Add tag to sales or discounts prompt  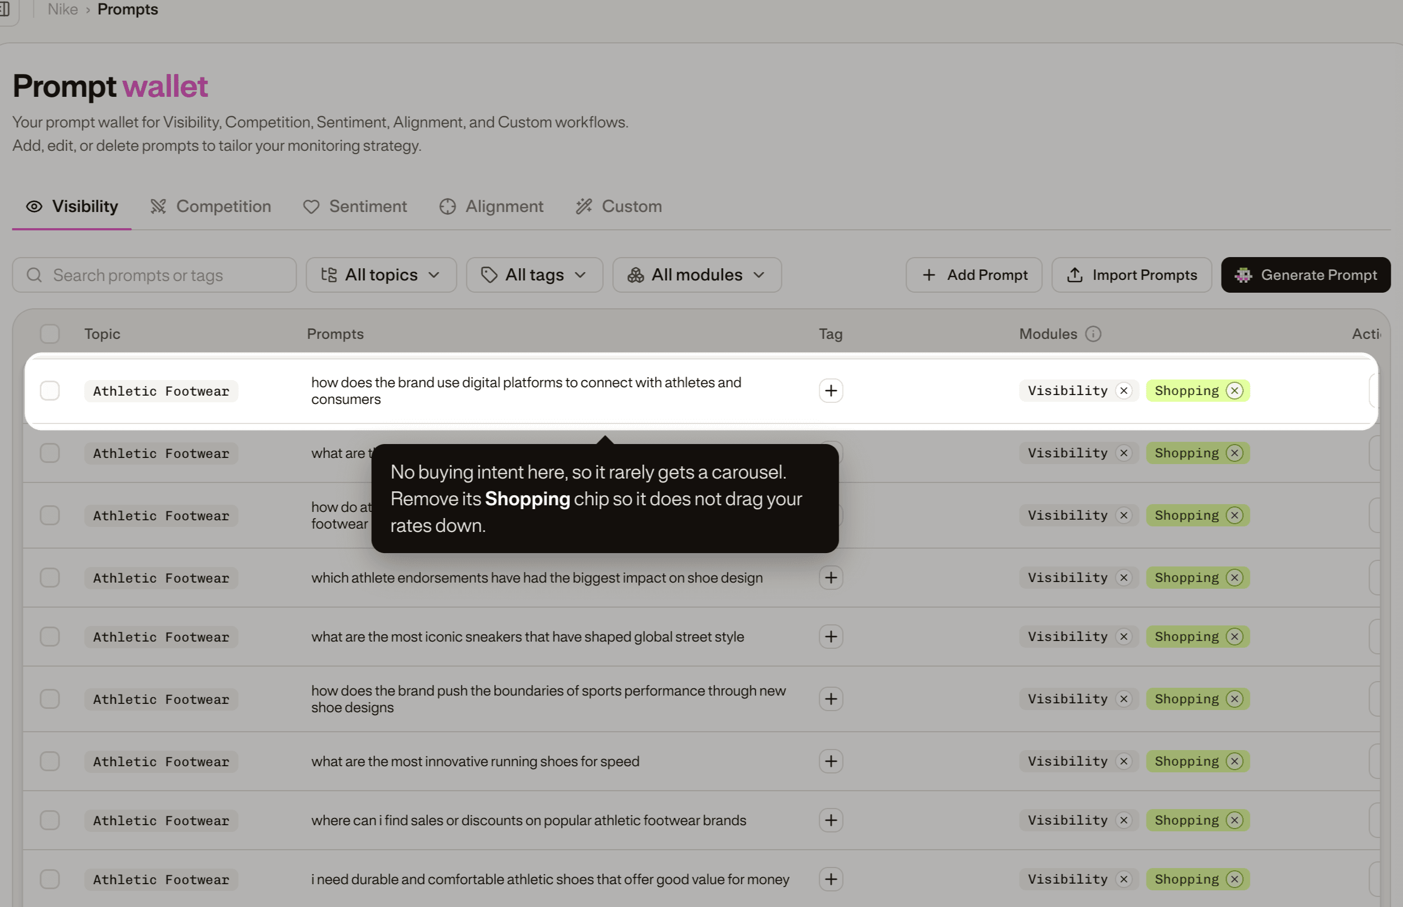tap(830, 820)
